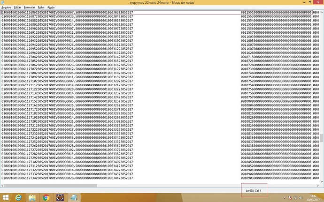324x202 pixels.
Task: Click the right-hand value starting 0010846
Action: (x=280, y=154)
